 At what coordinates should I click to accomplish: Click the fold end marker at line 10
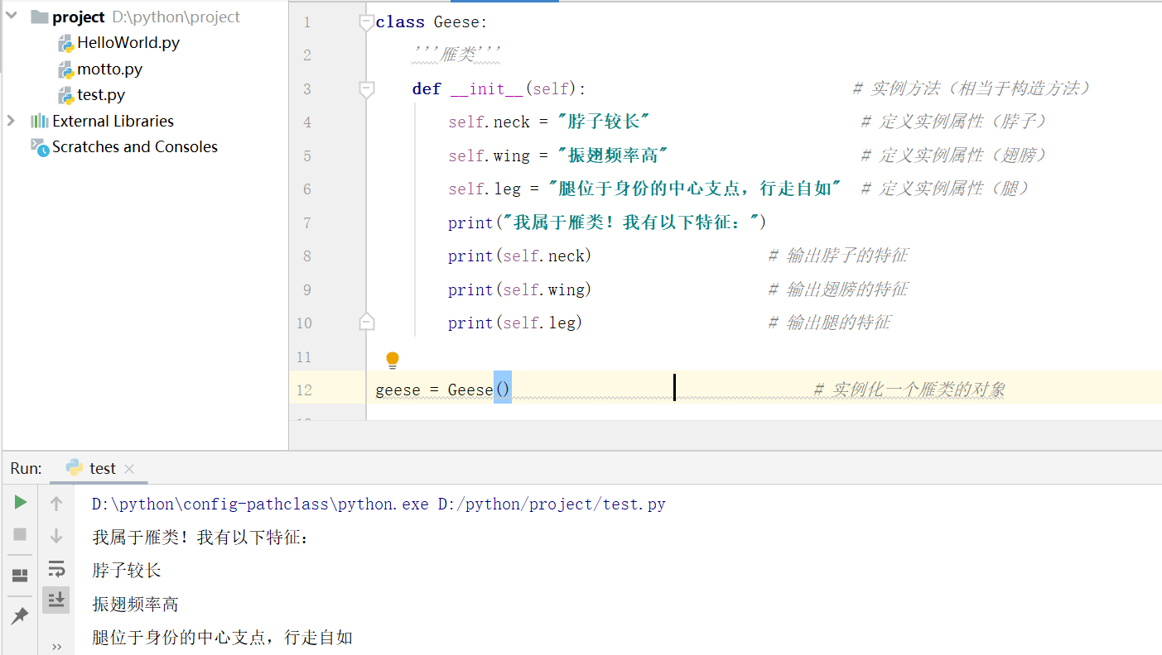click(x=367, y=322)
